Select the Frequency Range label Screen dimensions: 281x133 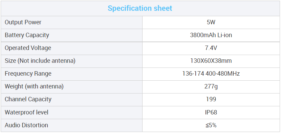pyautogui.click(x=28, y=74)
